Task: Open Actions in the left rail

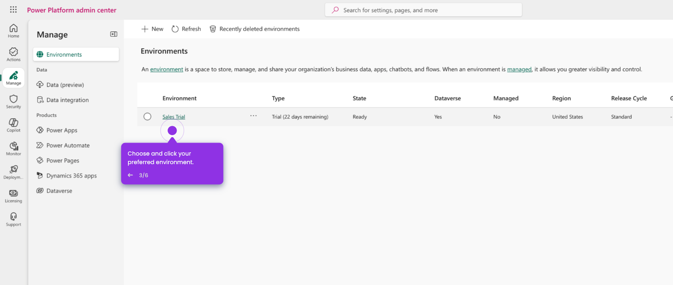Action: [x=13, y=54]
